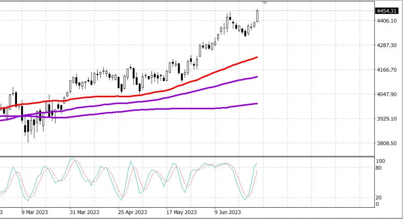The height and width of the screenshot is (219, 403).
Task: Click the stochastic level label 100
Action: pyautogui.click(x=380, y=161)
